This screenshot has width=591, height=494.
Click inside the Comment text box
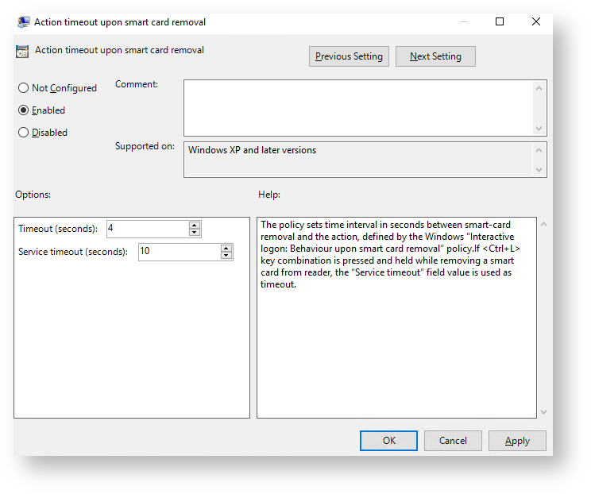click(x=357, y=107)
